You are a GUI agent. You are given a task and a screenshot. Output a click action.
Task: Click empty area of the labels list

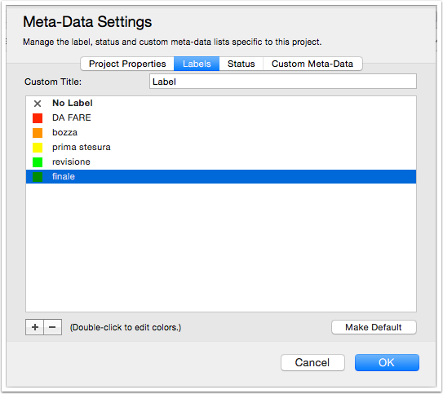point(221,247)
